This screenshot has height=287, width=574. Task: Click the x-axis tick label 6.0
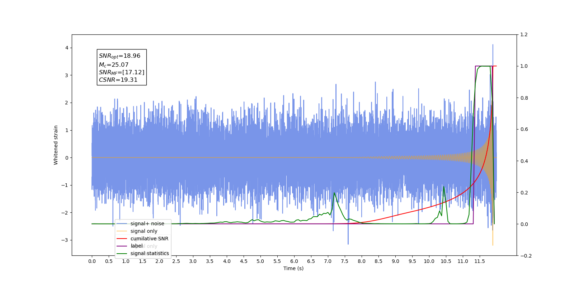pos(294,261)
